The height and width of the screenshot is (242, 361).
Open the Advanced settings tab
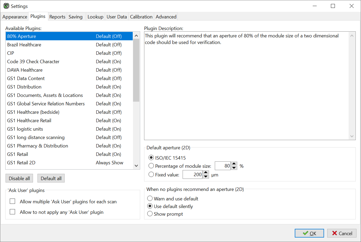166,16
